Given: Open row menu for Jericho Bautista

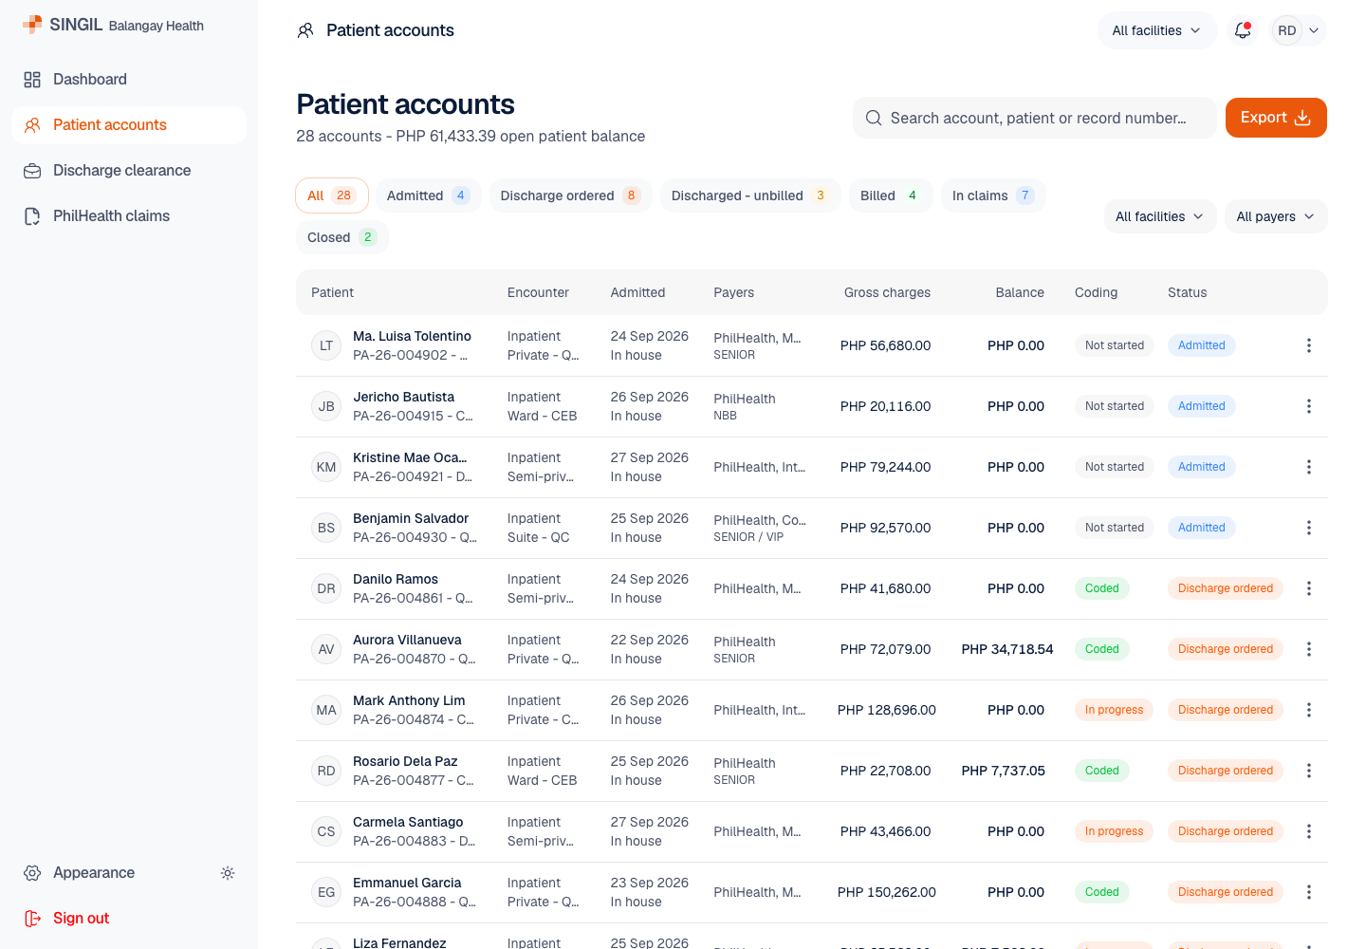Looking at the screenshot, I should click(1309, 406).
